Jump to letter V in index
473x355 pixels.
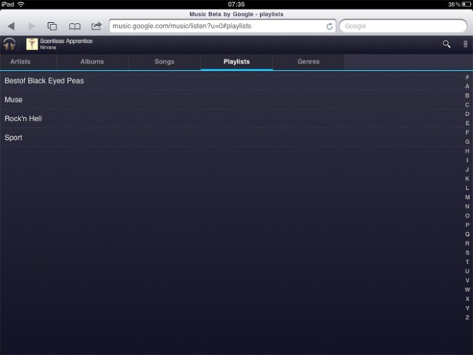tap(467, 280)
